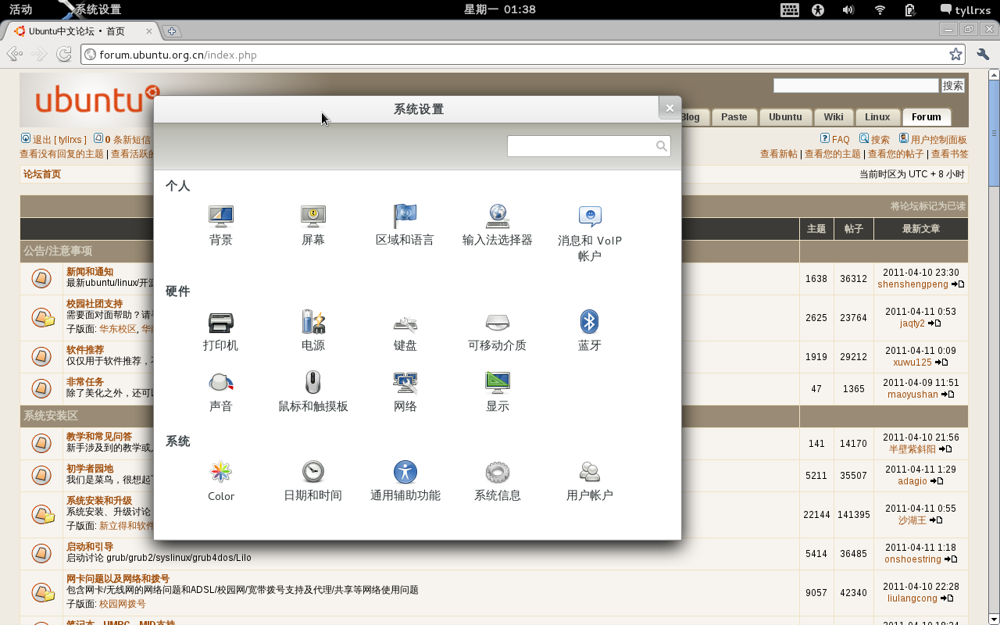This screenshot has height=625, width=1000.
Task: Click last poster onshoestring link
Action: tap(913, 559)
